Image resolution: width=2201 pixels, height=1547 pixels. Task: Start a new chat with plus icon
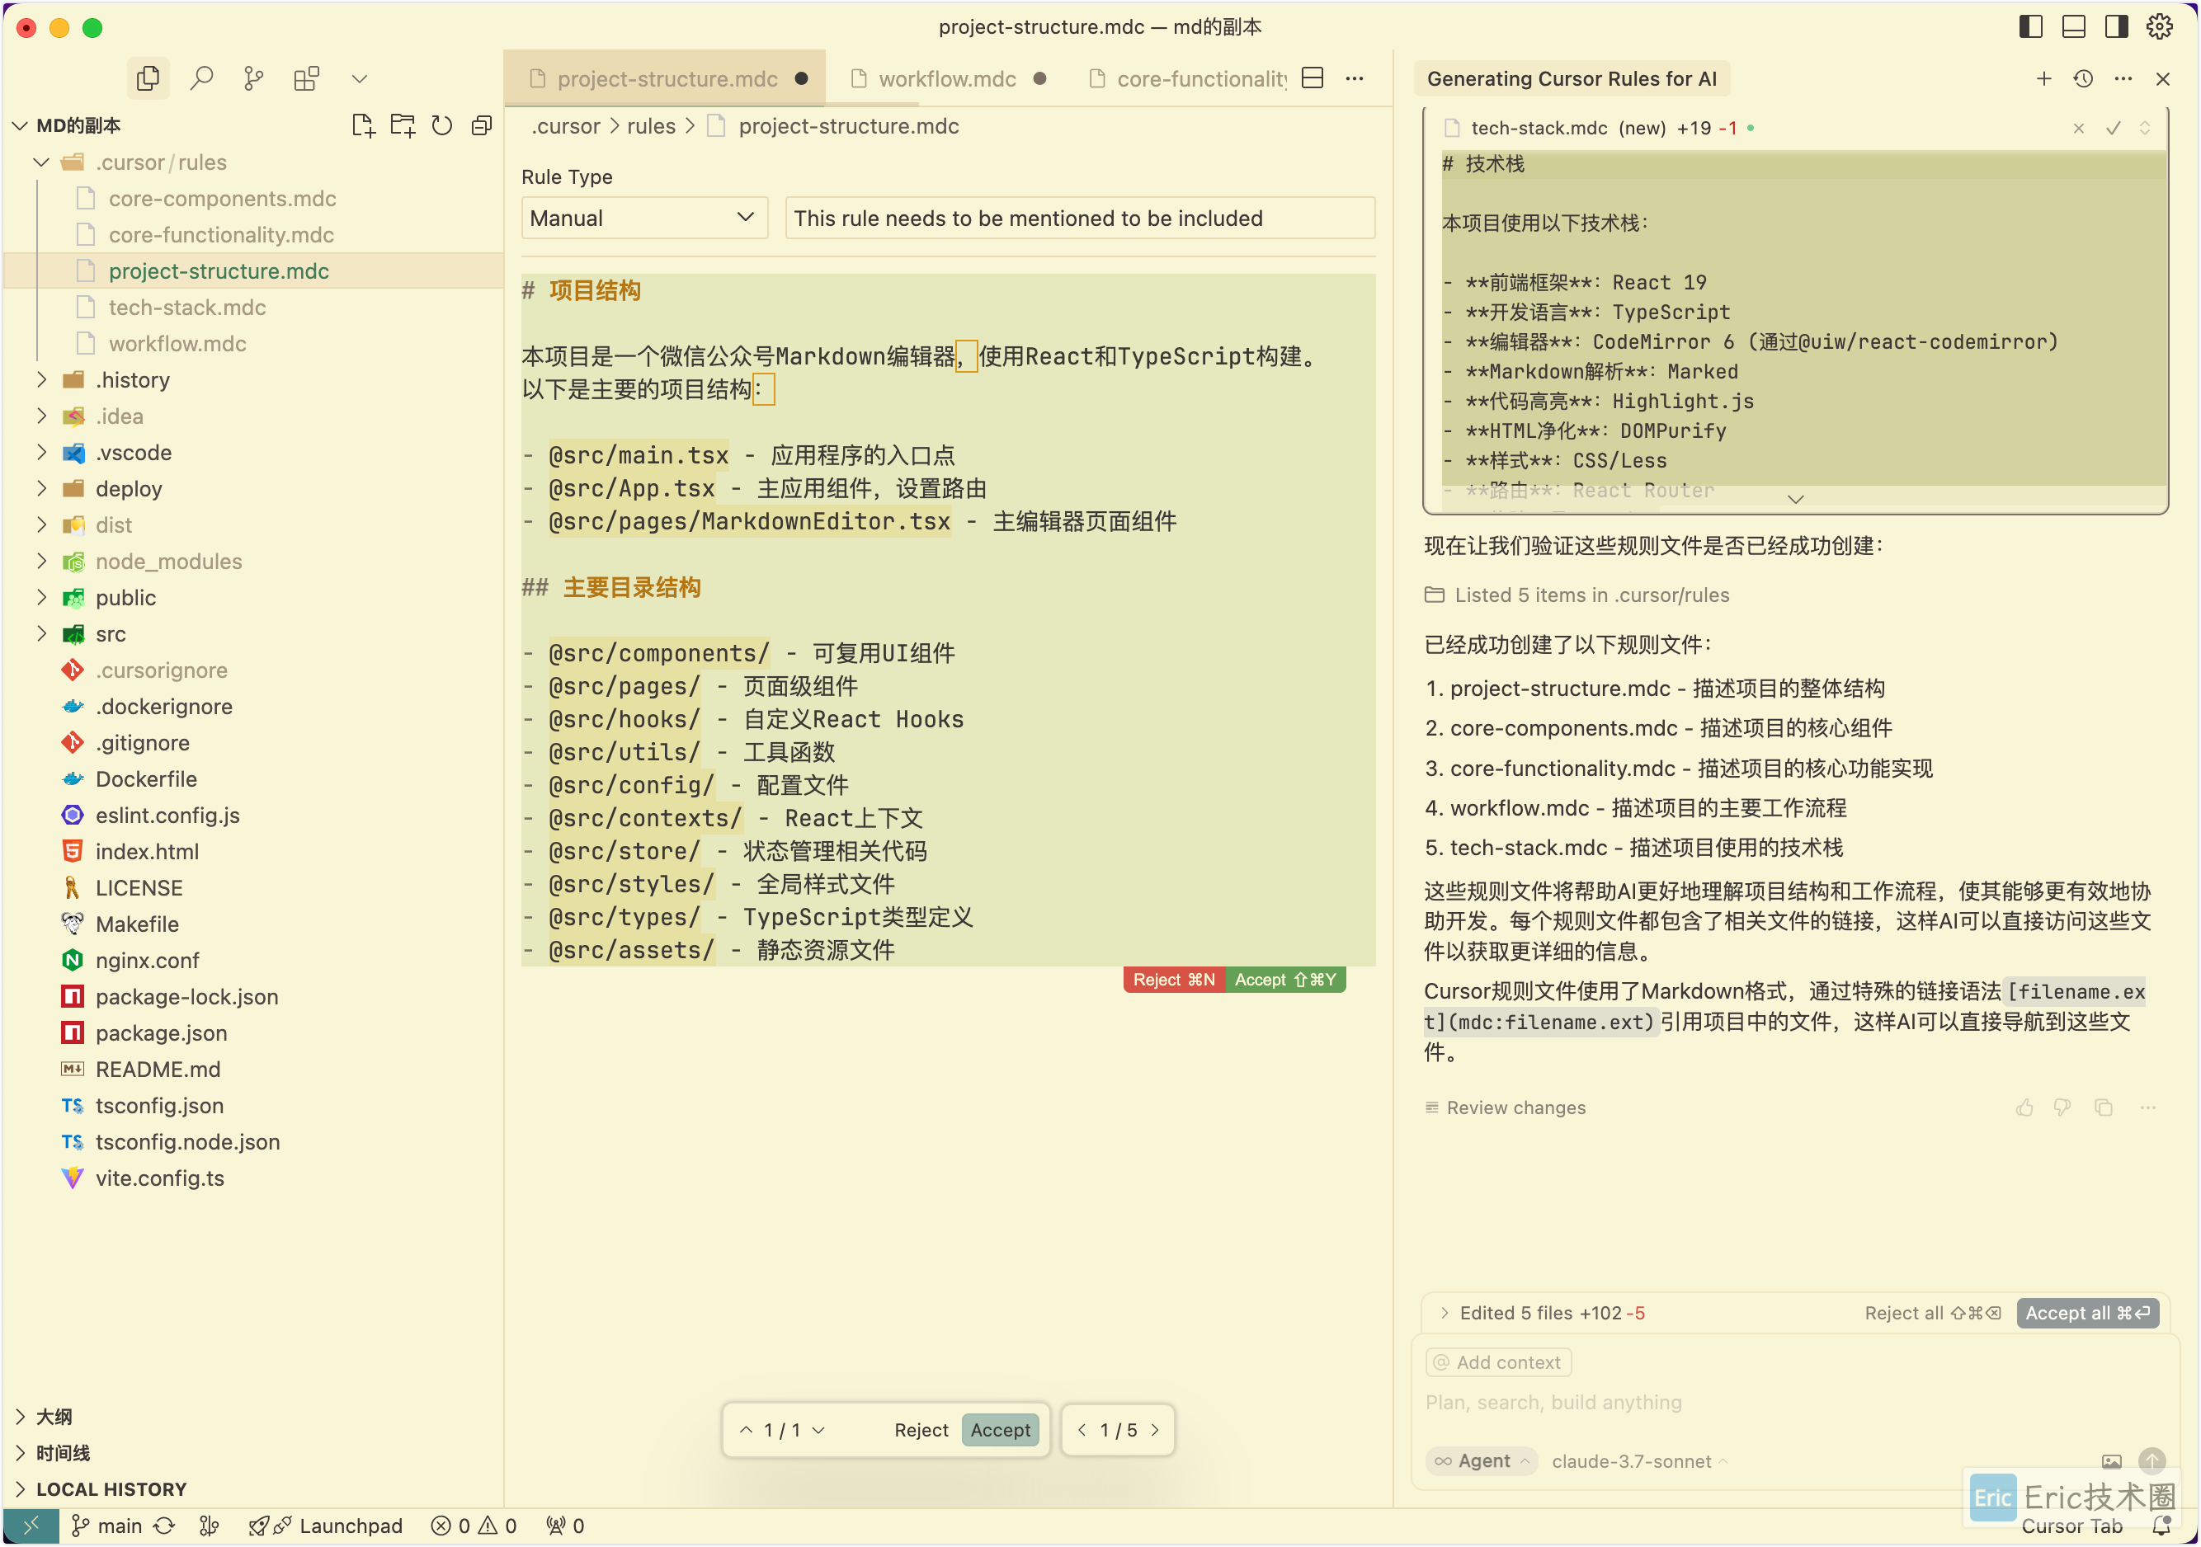(2043, 78)
